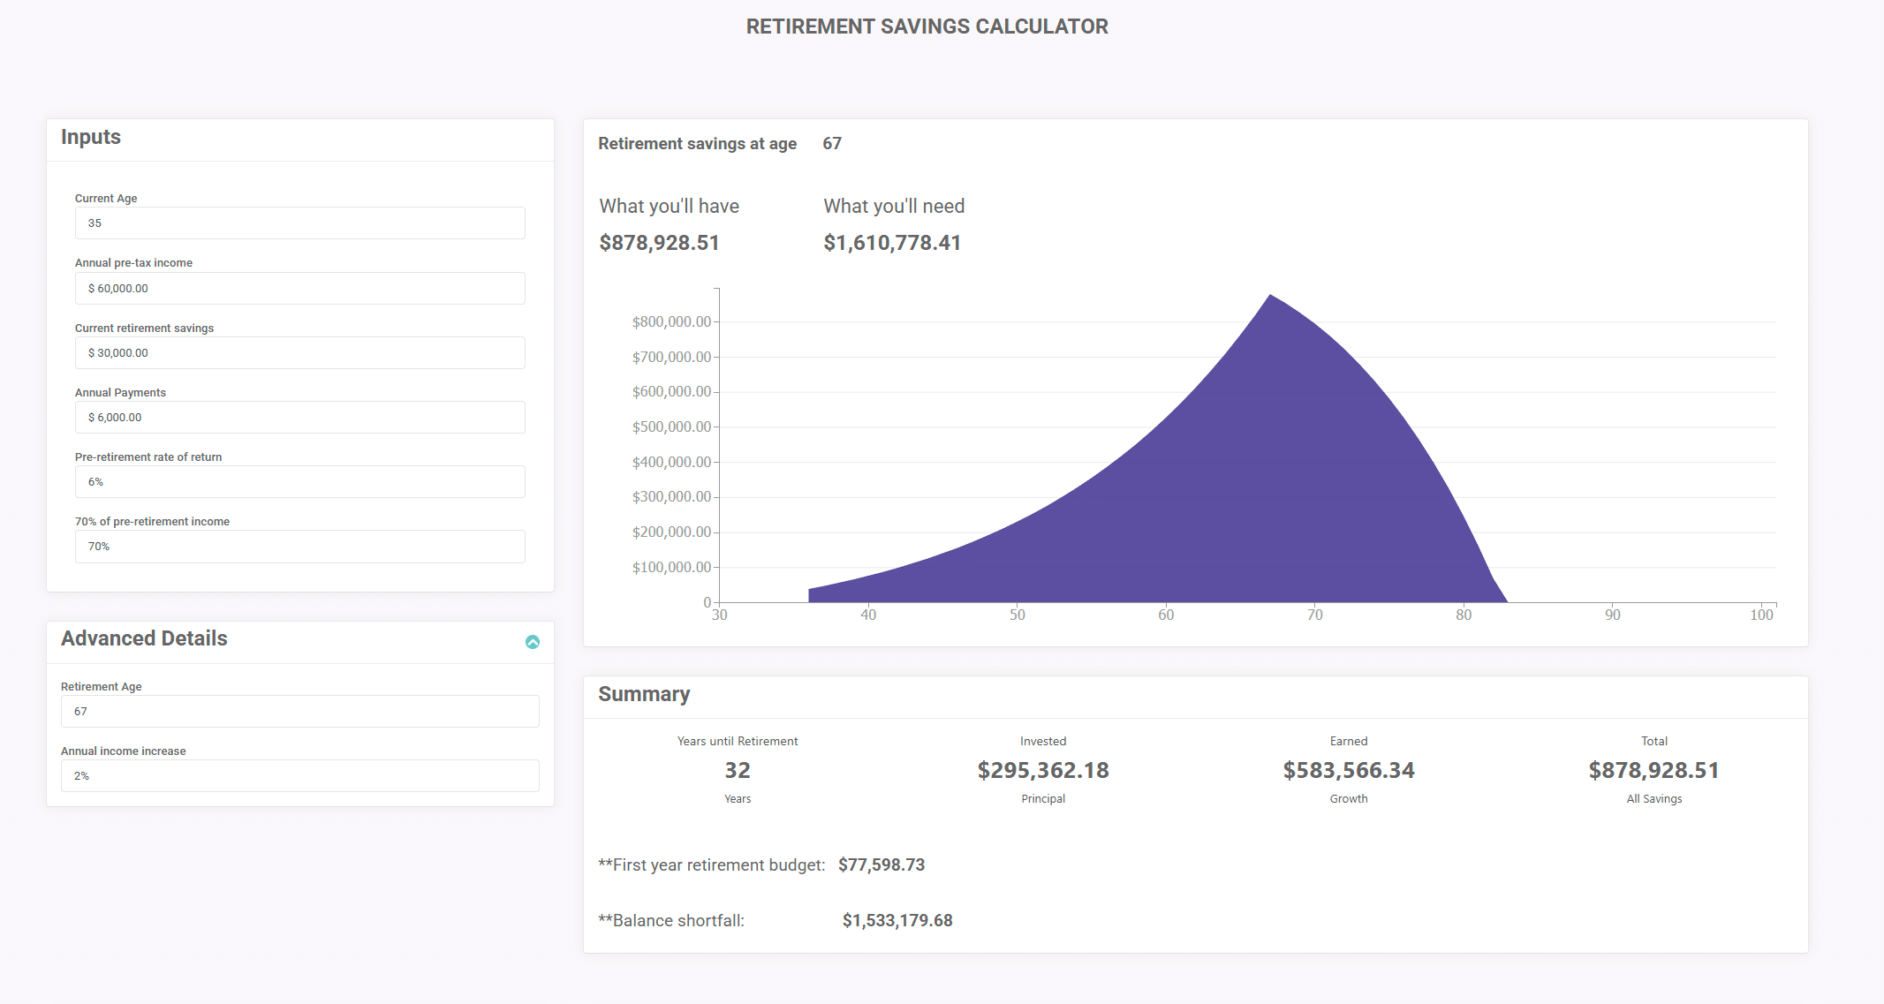
Task: Click the first year retirement budget $77,598.73
Action: point(881,865)
